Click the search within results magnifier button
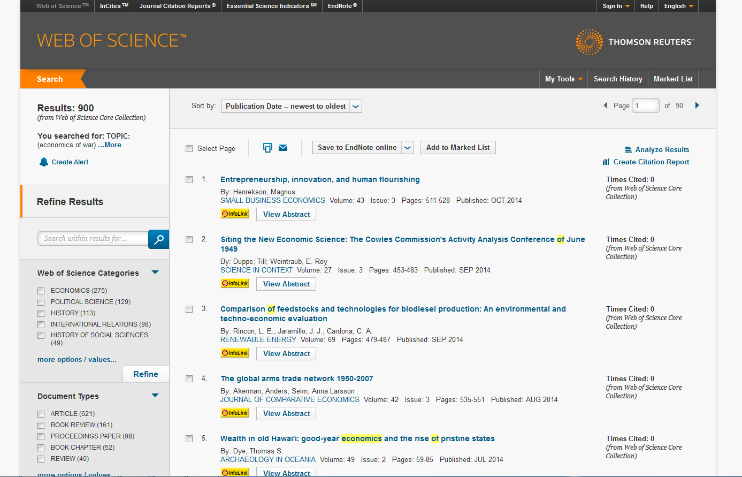This screenshot has height=477, width=742. 158,239
